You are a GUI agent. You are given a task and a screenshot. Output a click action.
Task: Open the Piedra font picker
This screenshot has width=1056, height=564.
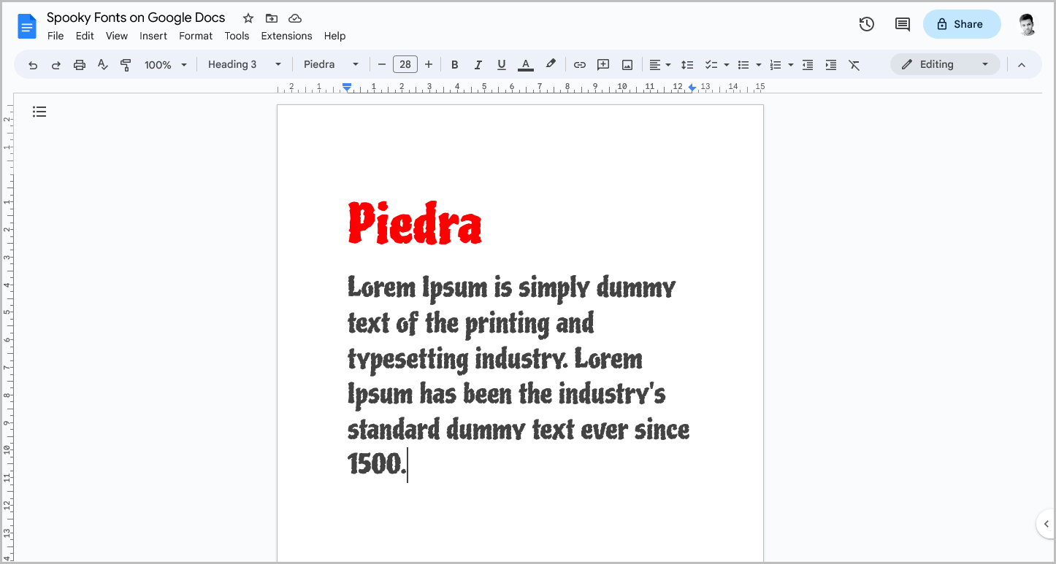coord(330,64)
